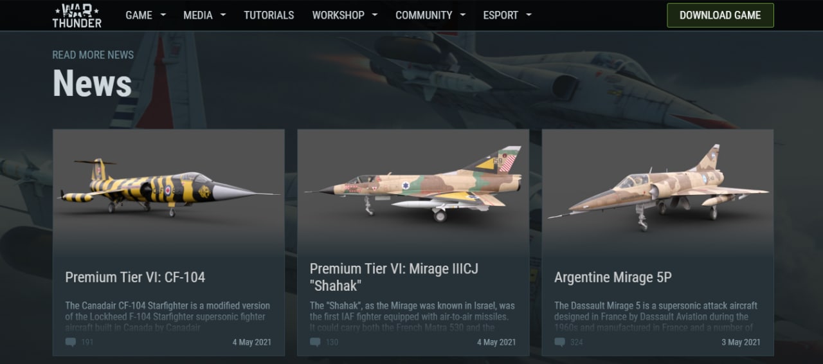Open the COMMUNITY menu
Viewport: 823px width, 364px height.
click(424, 15)
